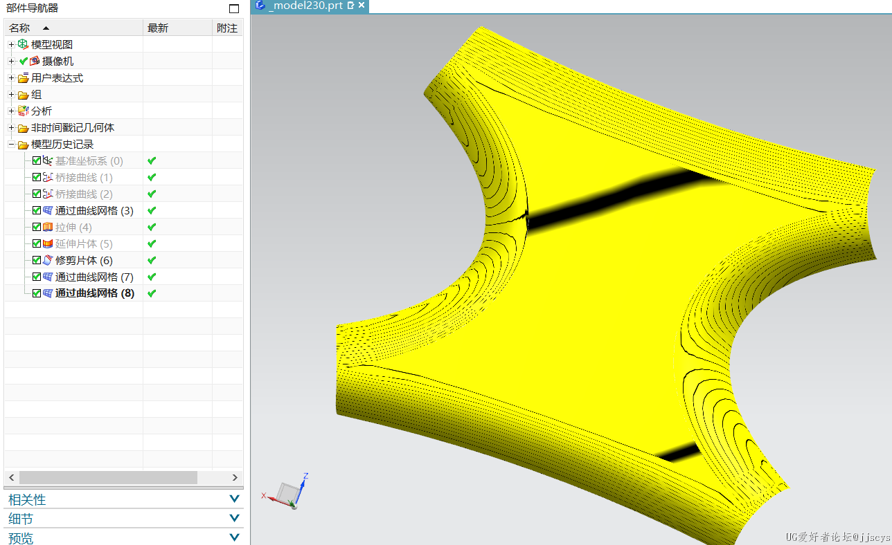Viewport: 892px width, 545px height.
Task: Click the 模型视图 cube icon
Action: 23,44
